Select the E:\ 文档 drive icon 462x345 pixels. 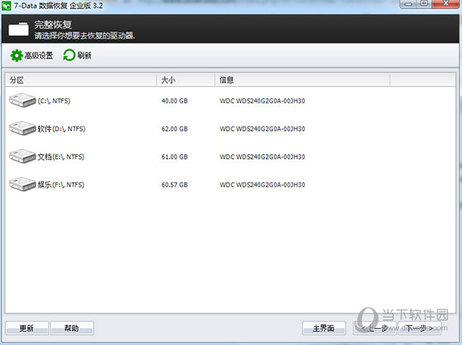point(22,156)
